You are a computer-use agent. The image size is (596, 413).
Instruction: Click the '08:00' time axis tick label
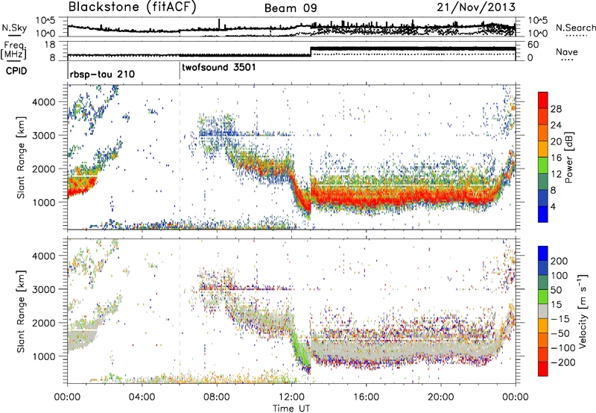pyautogui.click(x=217, y=397)
